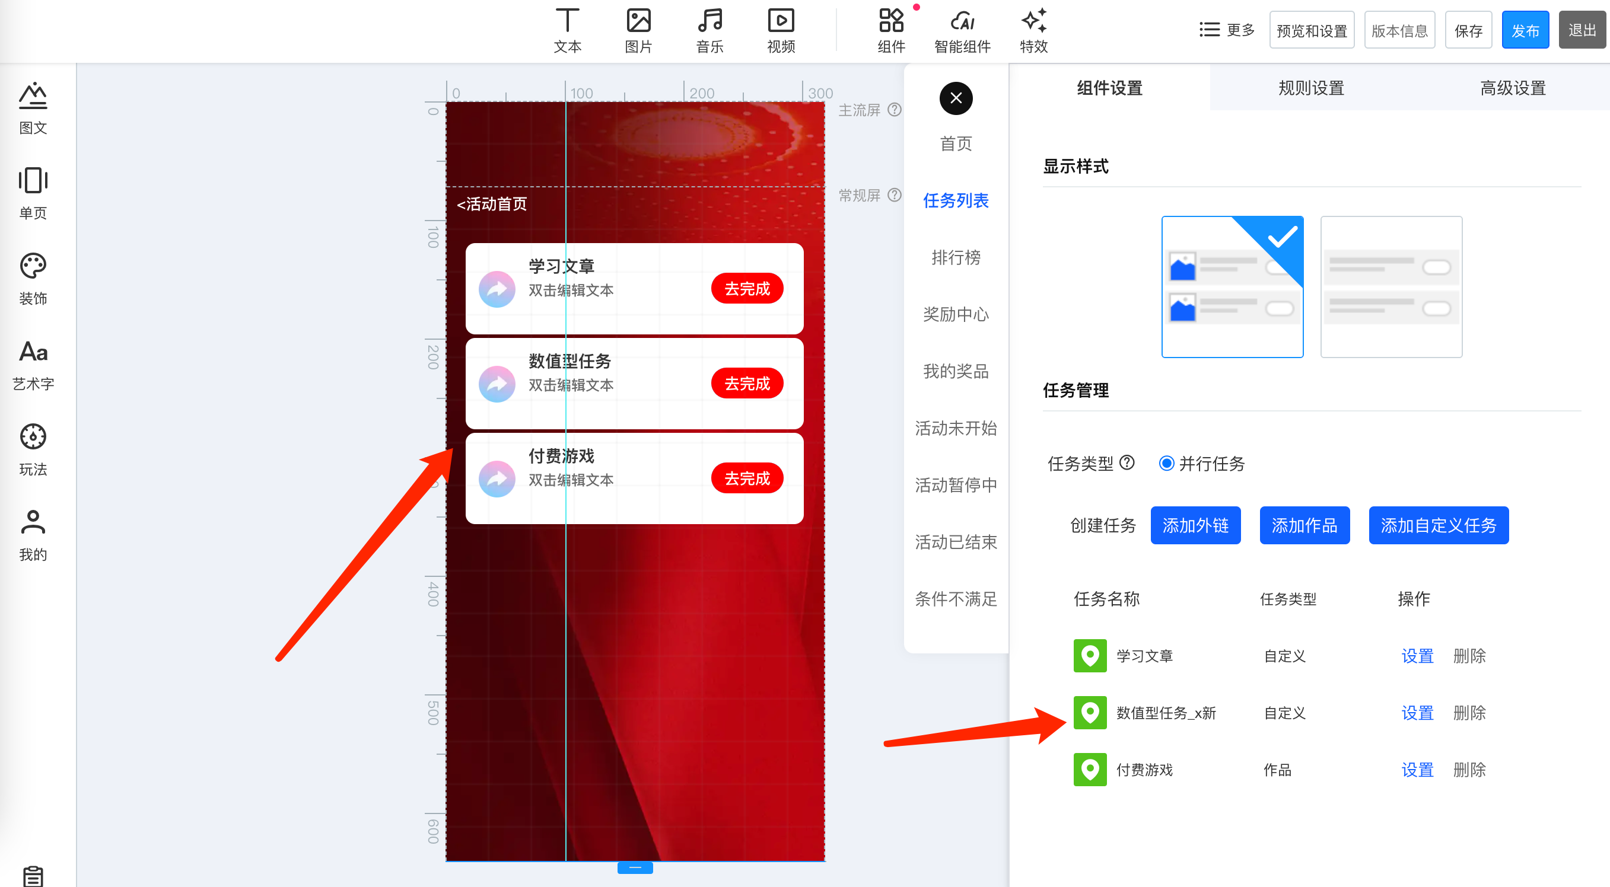
Task: Click the 任务类型 help icon
Action: coord(1127,463)
